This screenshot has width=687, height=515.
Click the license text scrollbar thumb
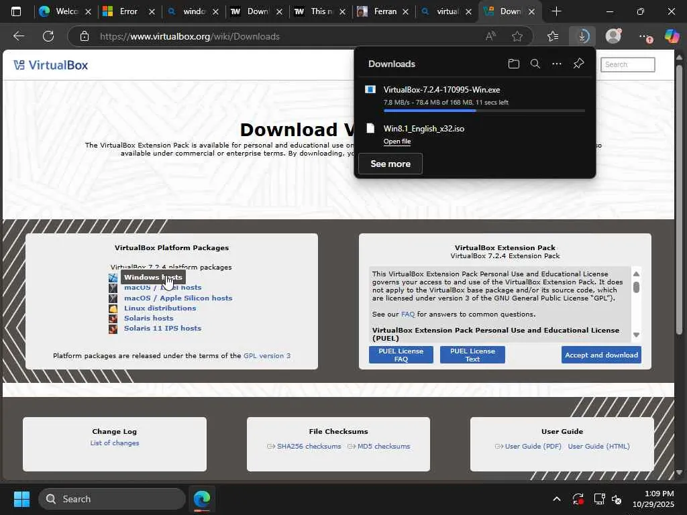[636, 287]
